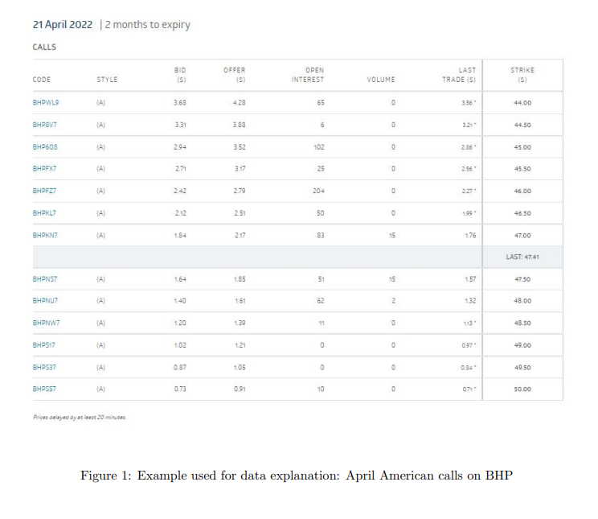598x519 pixels.
Task: Click the VOLUME column header
Action: point(381,80)
